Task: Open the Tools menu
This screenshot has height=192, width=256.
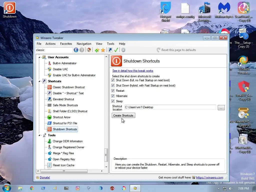Action: tap(110, 43)
